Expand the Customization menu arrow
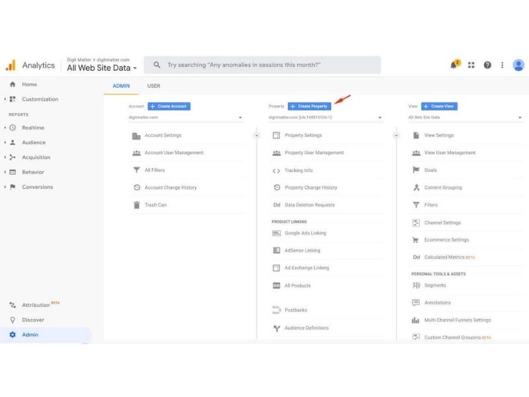This screenshot has height=397, width=529. click(5, 99)
